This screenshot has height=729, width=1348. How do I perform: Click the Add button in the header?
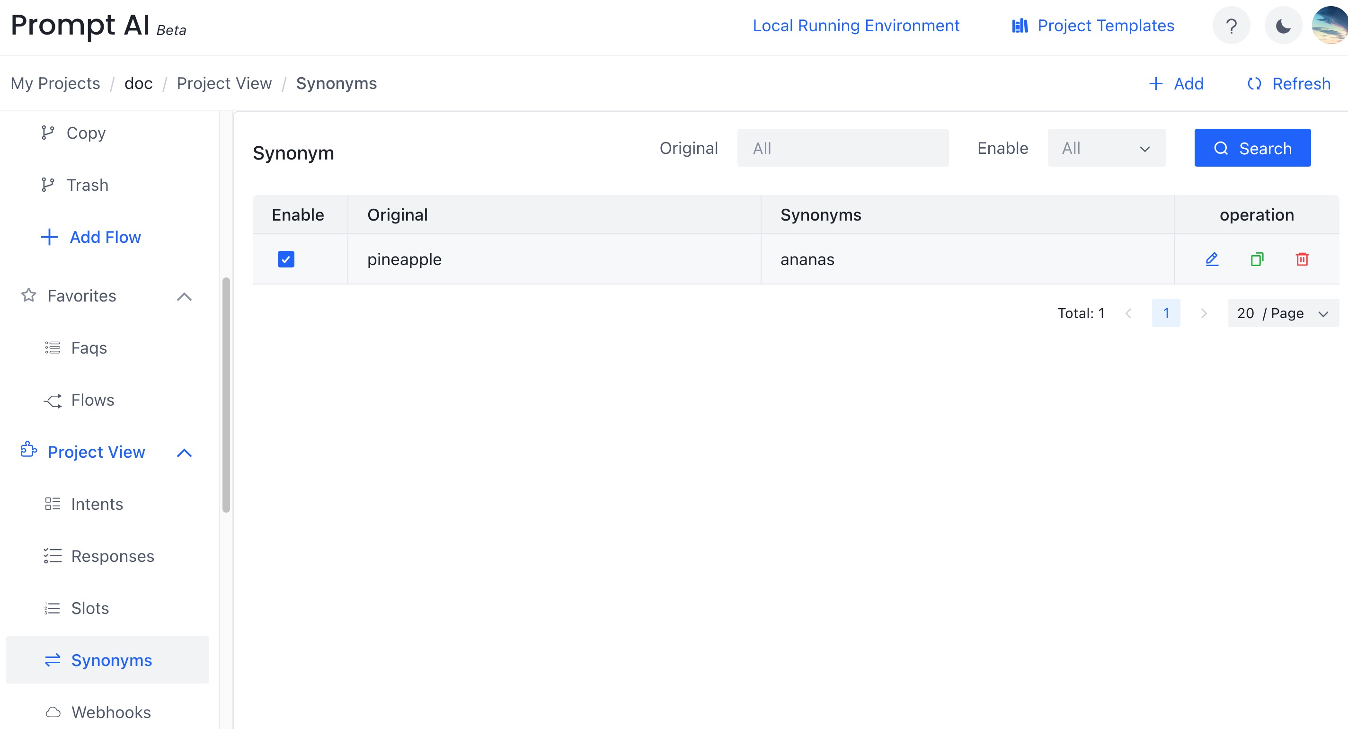pos(1176,84)
